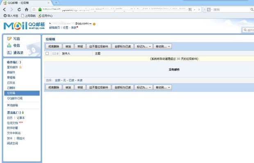Open the 星标邮件 starred folder
Image resolution: width=254 pixels, height=163 pixels.
point(12,67)
